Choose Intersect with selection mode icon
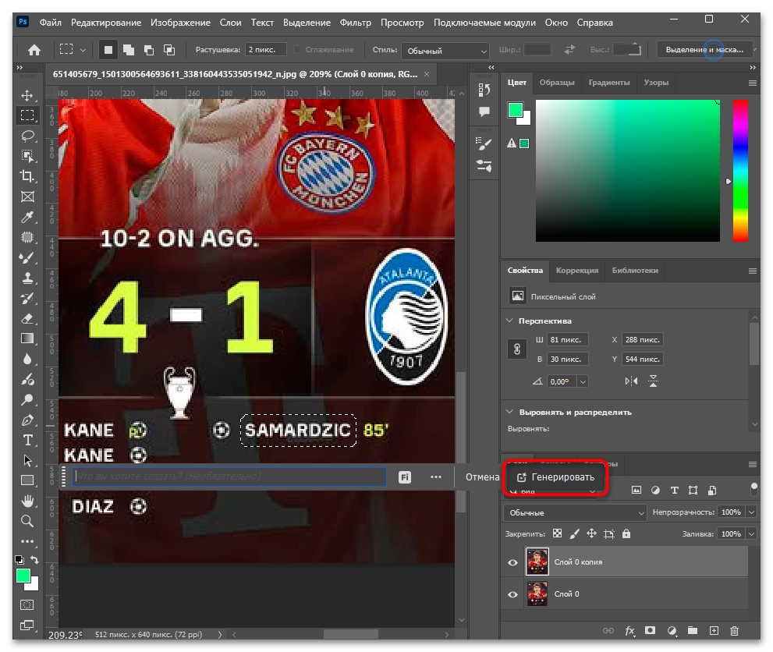Screen dimensions: 773x652 coord(169,50)
